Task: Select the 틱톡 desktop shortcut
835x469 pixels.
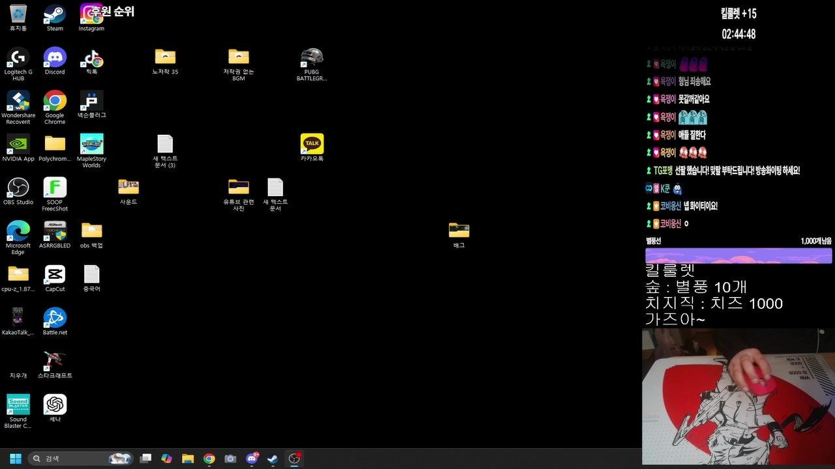Action: click(91, 61)
